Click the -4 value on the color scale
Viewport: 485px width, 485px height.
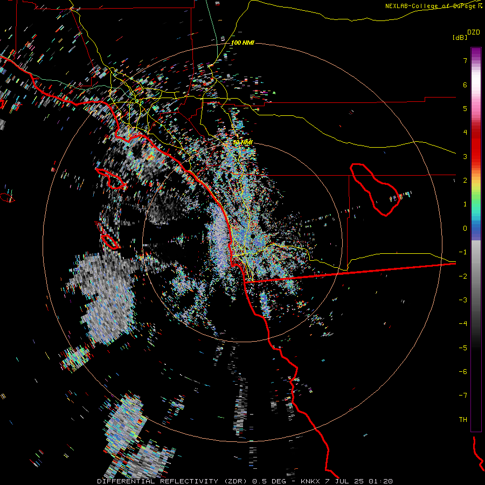[x=463, y=324]
